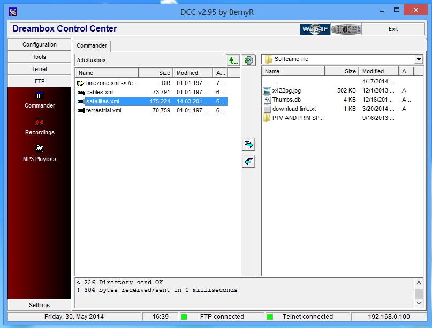The width and height of the screenshot is (432, 328).
Task: Refresh the remote directory listing
Action: (x=248, y=60)
